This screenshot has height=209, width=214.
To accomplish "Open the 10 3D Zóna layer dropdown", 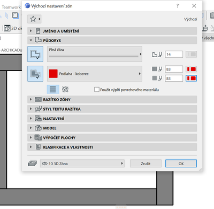I will tap(82, 164).
